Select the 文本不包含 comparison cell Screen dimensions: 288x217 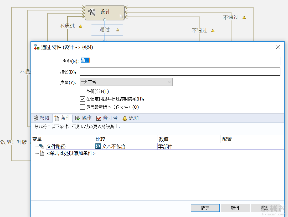(x=126, y=146)
